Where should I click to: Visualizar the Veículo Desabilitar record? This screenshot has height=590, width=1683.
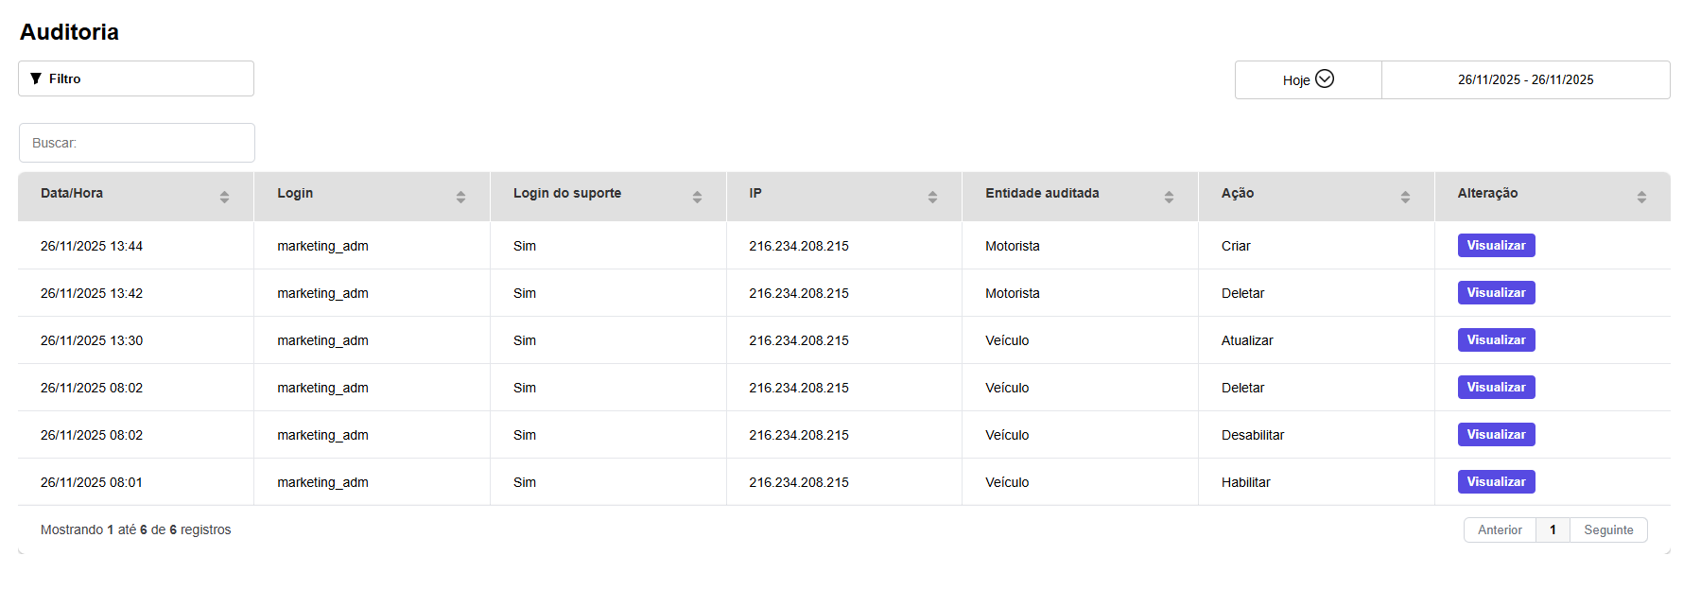point(1496,435)
